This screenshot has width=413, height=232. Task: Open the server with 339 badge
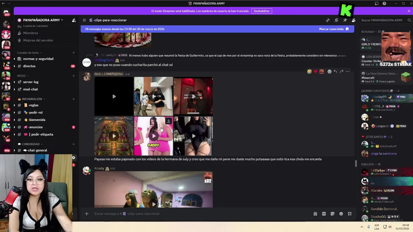coord(6,127)
